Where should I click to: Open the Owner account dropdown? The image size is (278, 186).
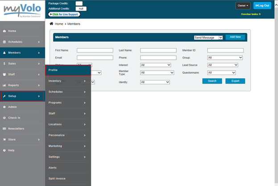243,6
